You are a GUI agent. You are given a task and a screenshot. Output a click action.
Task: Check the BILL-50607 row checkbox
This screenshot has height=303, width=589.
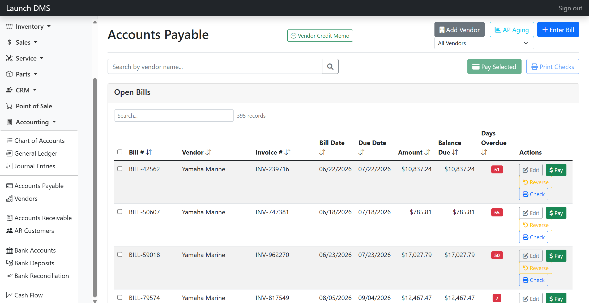(x=120, y=212)
